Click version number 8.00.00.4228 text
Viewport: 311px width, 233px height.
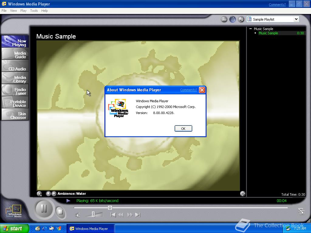164,113
